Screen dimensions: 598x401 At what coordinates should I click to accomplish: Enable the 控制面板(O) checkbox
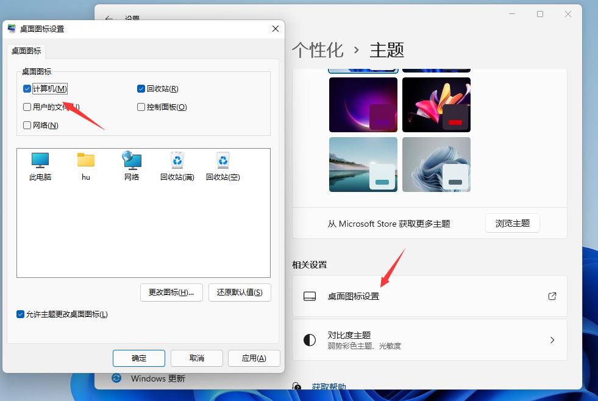pos(141,107)
